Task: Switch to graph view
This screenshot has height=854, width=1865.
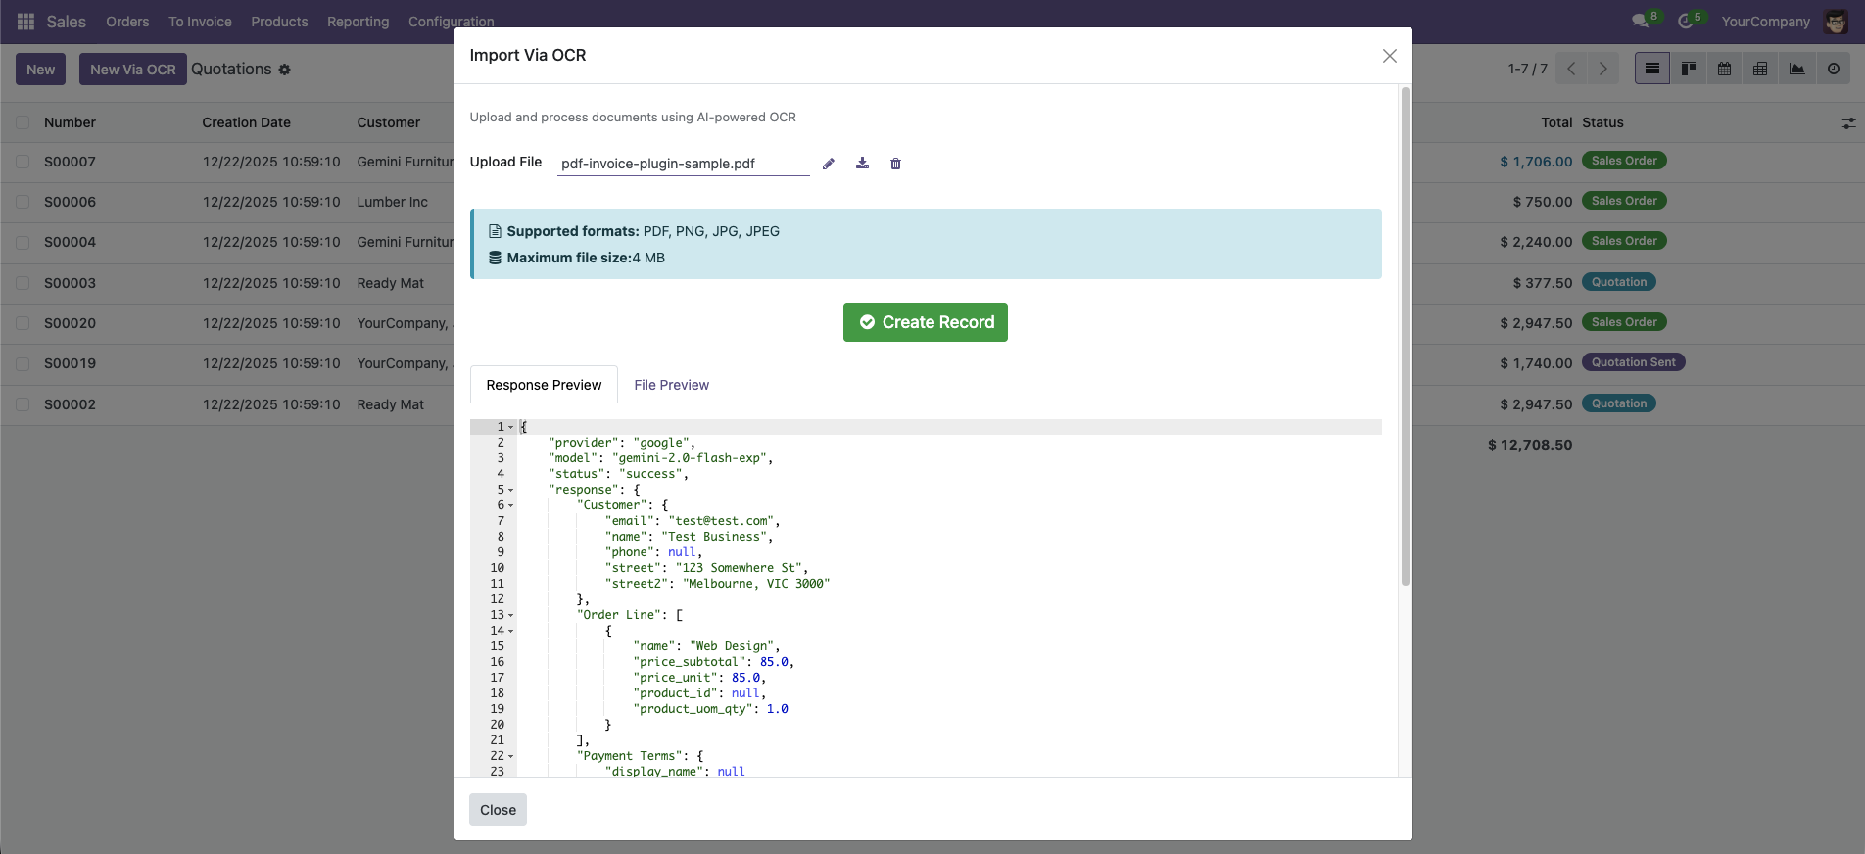Action: pos(1796,69)
